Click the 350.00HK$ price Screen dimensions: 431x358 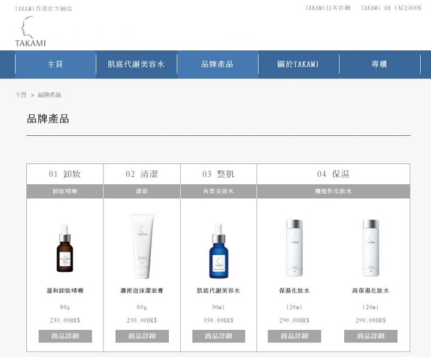pos(218,320)
